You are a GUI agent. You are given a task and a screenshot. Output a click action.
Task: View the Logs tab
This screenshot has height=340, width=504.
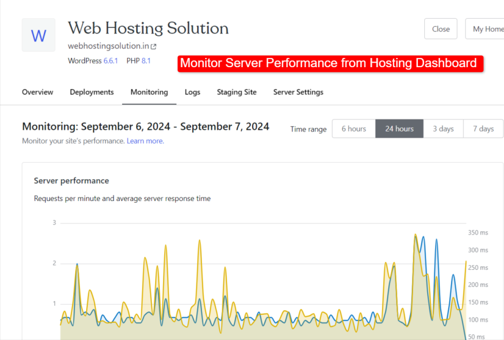pos(192,92)
